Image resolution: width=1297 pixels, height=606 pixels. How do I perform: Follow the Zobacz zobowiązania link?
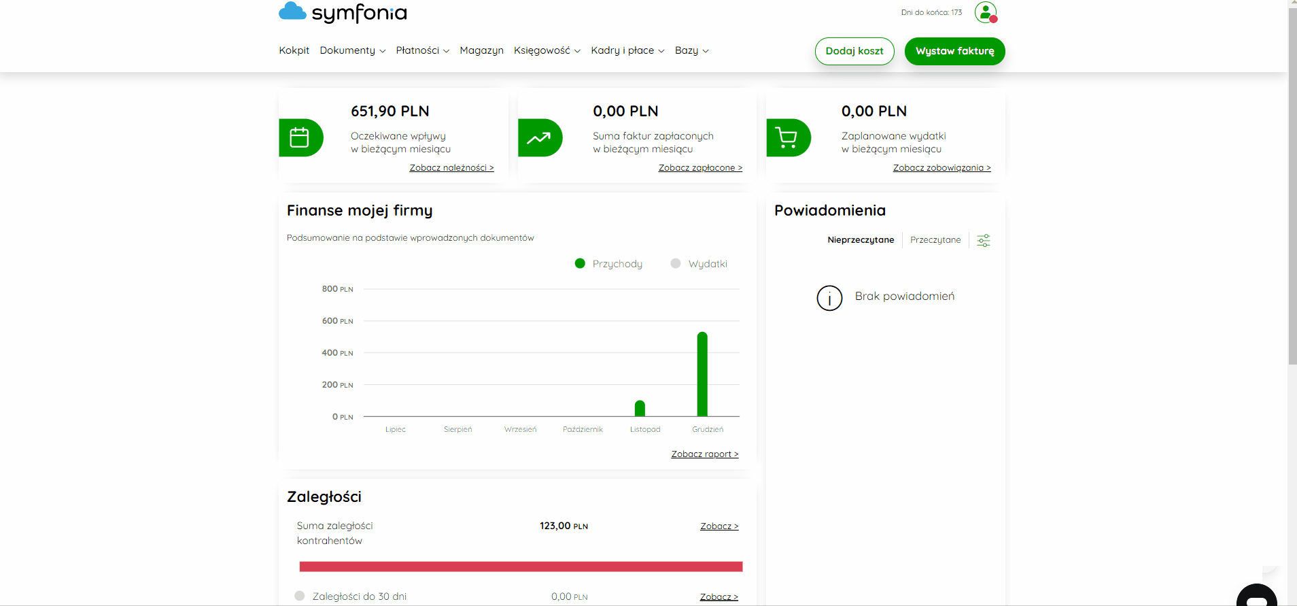(x=941, y=168)
